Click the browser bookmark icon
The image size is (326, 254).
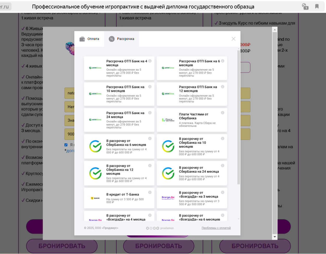pos(317,6)
